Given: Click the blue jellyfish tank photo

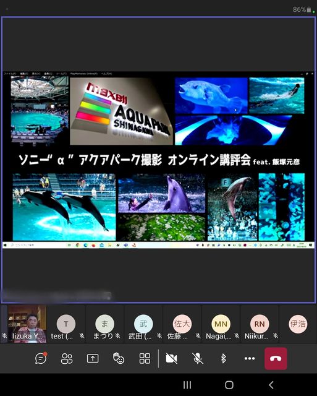Looking at the screenshot, I should tap(234, 131).
